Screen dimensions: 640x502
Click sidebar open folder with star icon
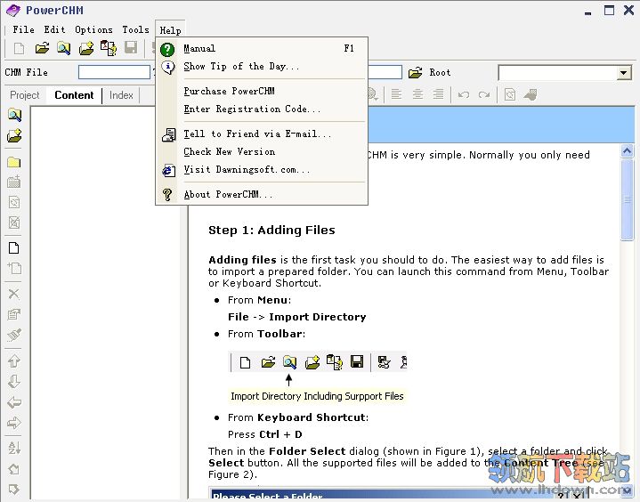pyautogui.click(x=14, y=135)
